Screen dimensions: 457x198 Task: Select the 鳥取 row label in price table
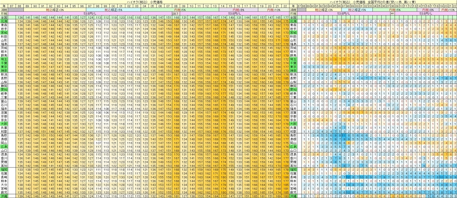(x=5, y=136)
